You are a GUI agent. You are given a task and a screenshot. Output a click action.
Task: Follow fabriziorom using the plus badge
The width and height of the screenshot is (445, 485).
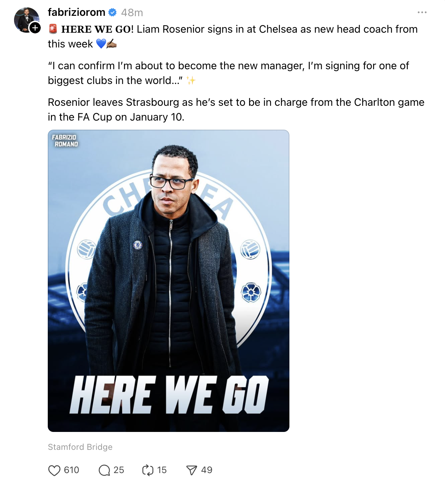pos(35,27)
